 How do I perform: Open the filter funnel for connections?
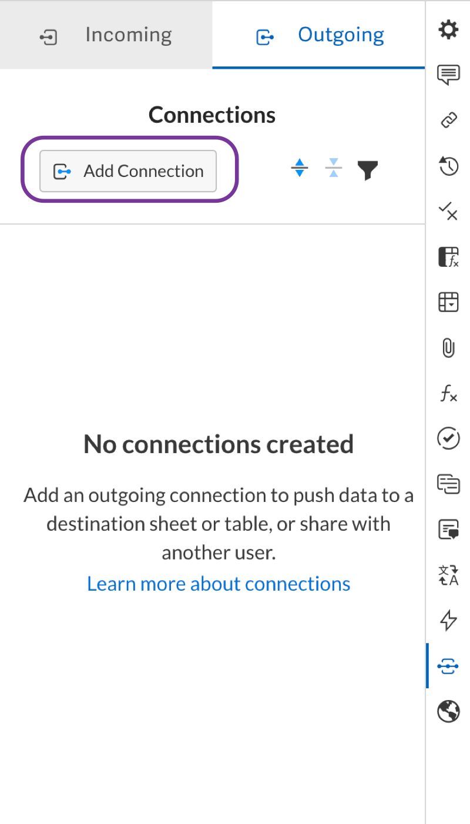pyautogui.click(x=368, y=170)
